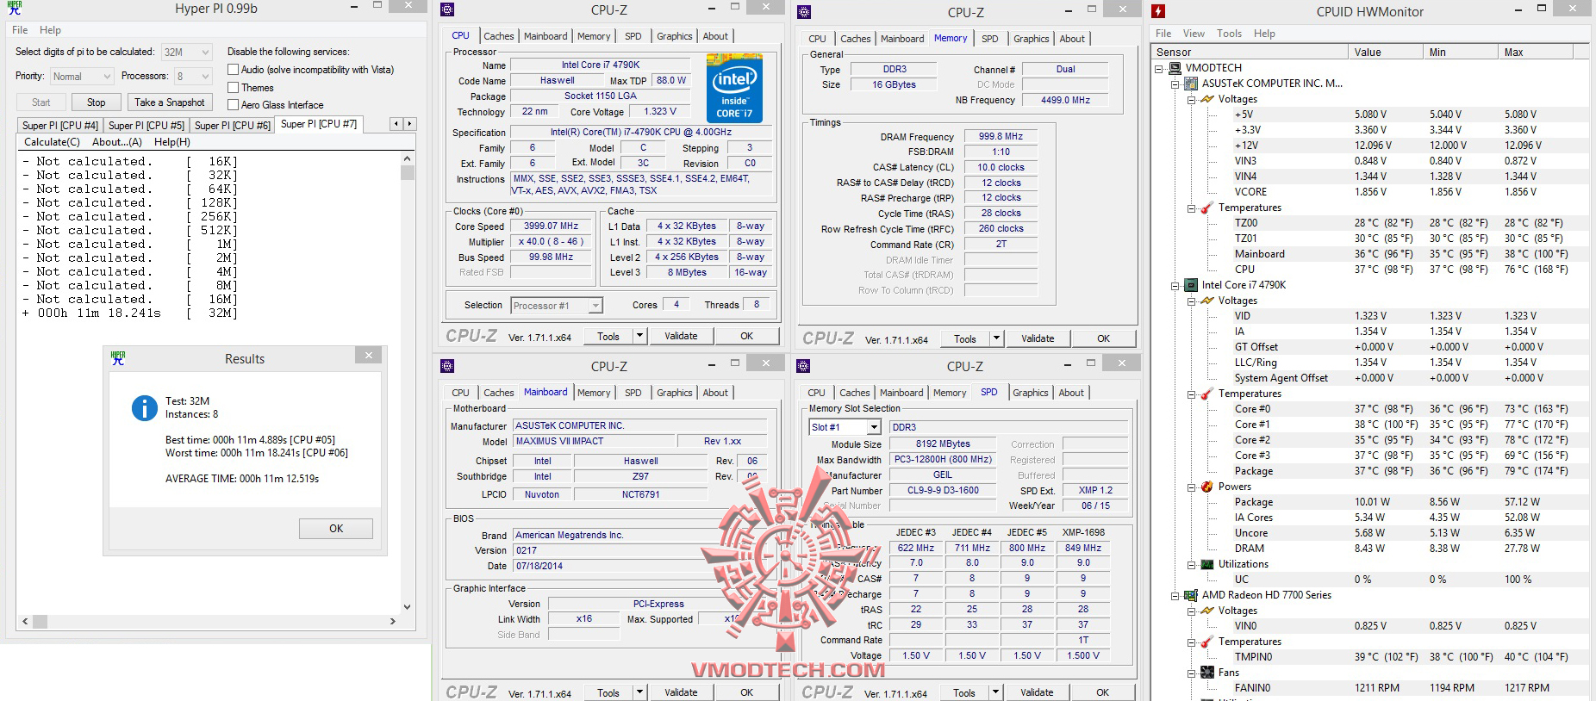Image resolution: width=1596 pixels, height=701 pixels.
Task: Switch to the Super PI [CPU #5] tab
Action: [x=147, y=126]
